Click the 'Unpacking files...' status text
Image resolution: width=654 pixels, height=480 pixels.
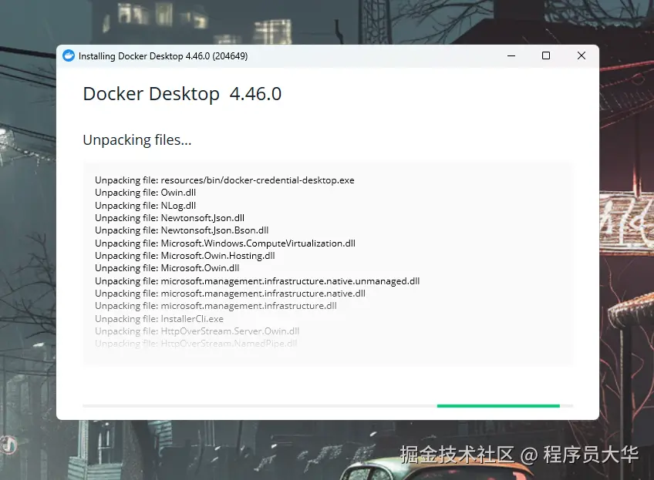pyautogui.click(x=137, y=140)
